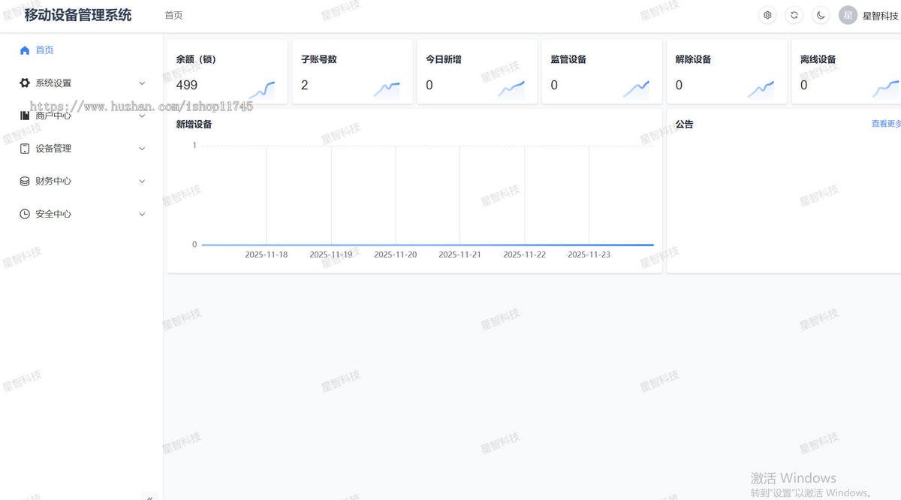Screen dimensions: 901x500
Task: Click the 2025-11-18 date on chart axis
Action: tap(267, 255)
